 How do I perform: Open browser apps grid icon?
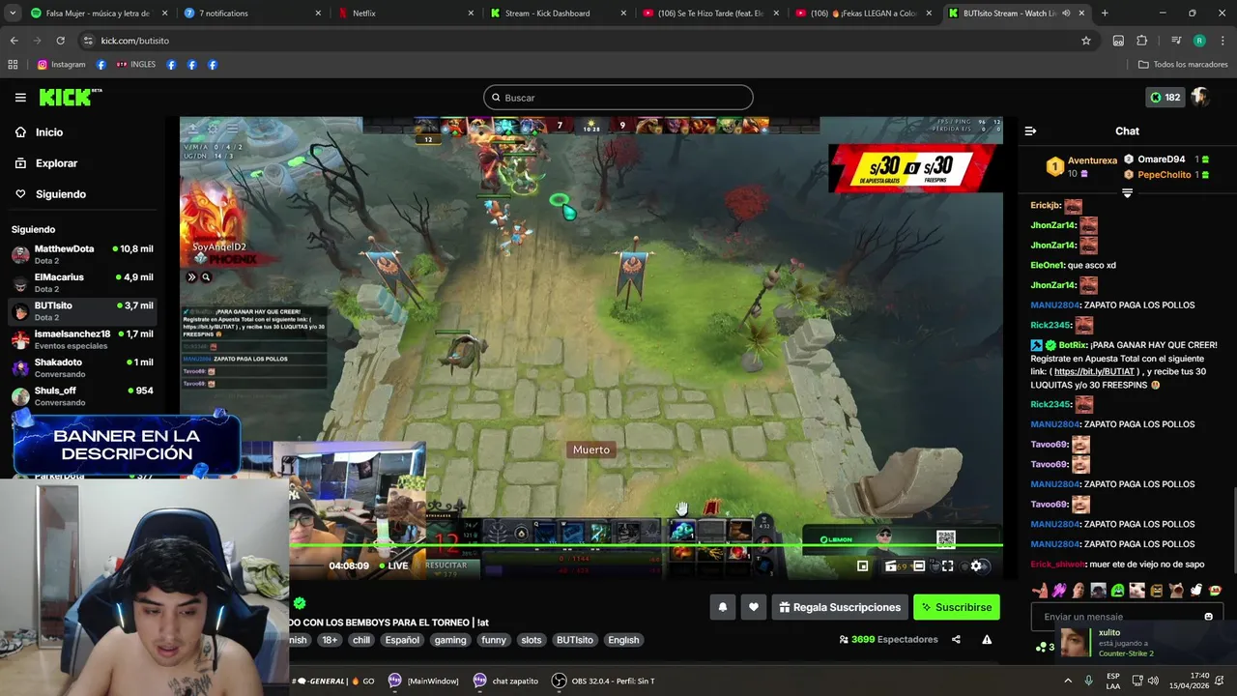click(13, 65)
